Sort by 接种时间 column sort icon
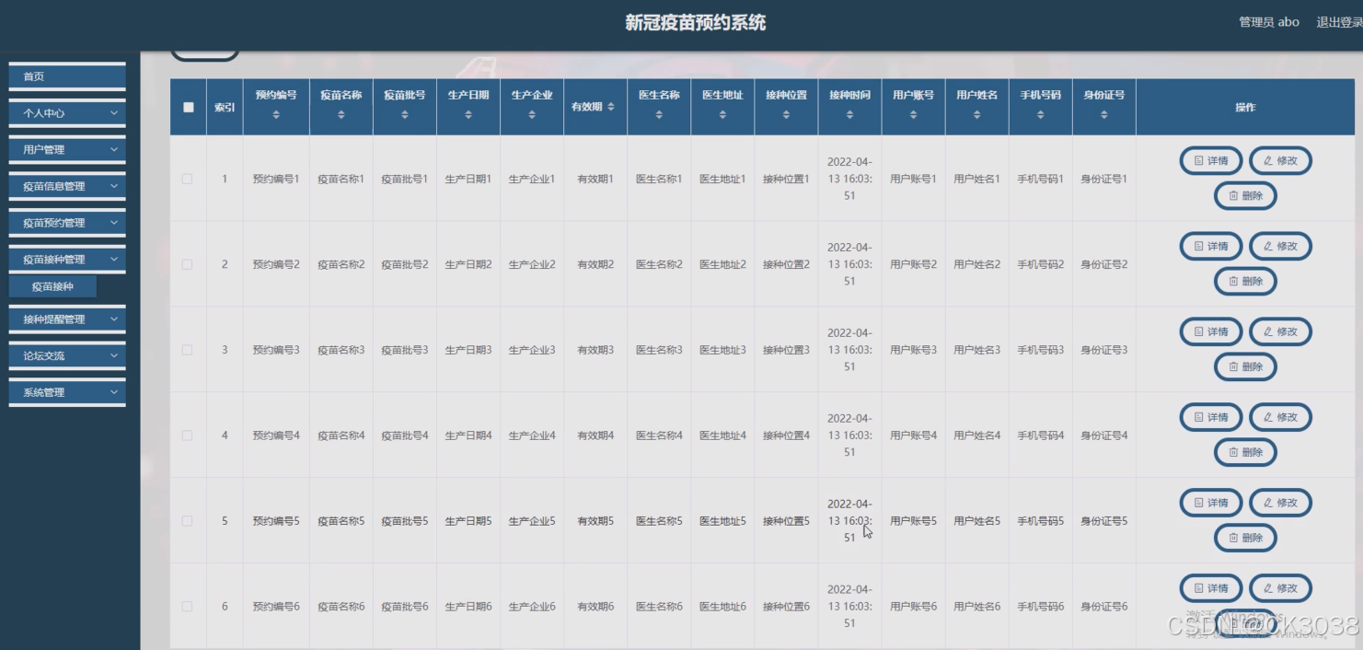This screenshot has width=1363, height=650. coord(849,115)
